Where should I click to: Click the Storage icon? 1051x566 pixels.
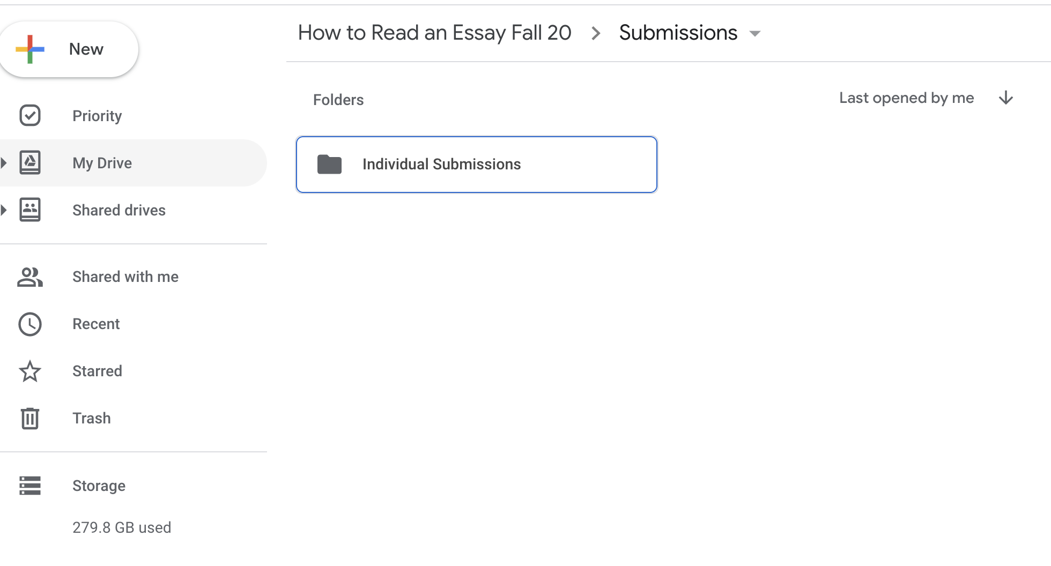click(30, 486)
